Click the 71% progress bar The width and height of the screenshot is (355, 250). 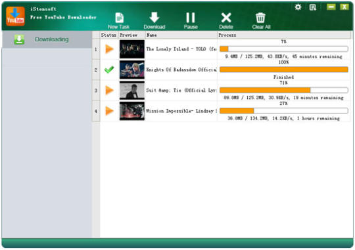284,90
